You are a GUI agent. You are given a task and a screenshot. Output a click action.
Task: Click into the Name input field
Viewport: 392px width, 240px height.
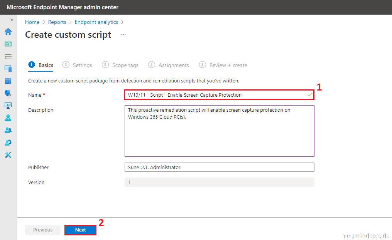216,95
